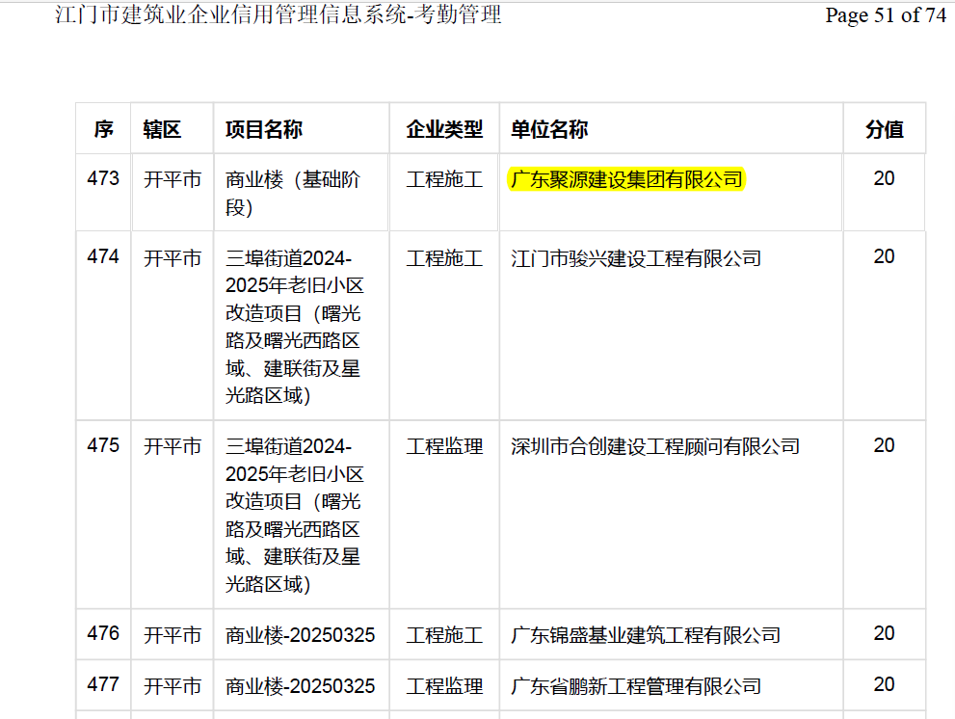Click company name 江门市骏兴建设工程有限公司

click(635, 258)
